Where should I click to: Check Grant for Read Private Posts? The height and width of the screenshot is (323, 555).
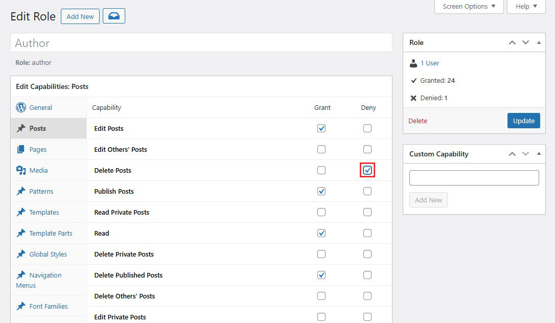pos(321,212)
